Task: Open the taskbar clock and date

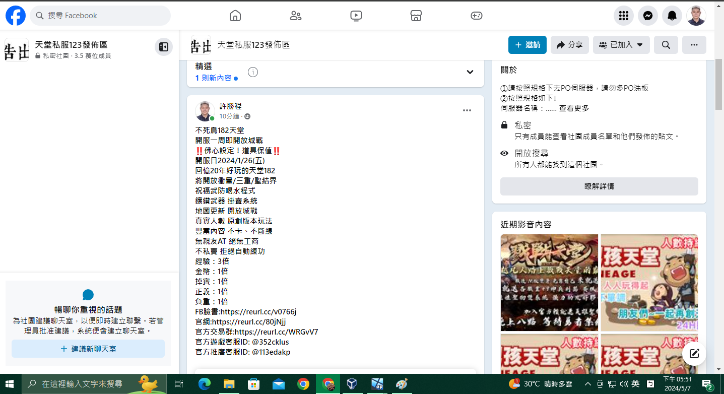Action: [x=677, y=383]
